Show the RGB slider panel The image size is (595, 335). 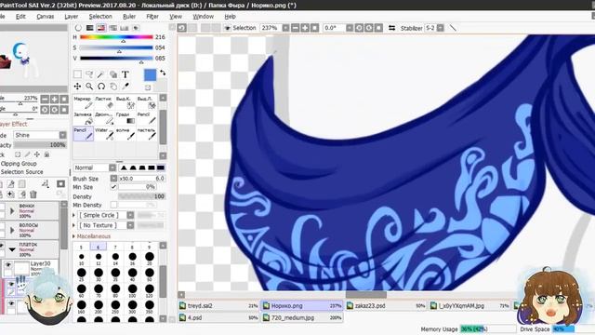click(x=89, y=28)
